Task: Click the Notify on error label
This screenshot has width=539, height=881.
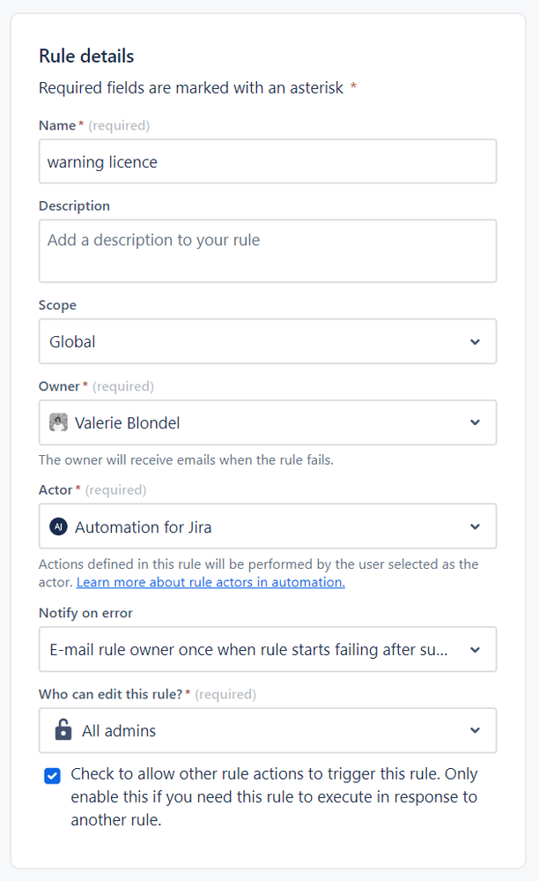Action: 85,613
